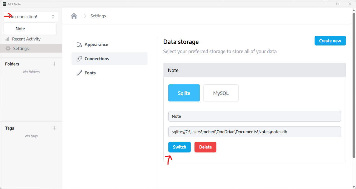Screen dimensions: 356x189
Task: Click the Fonts pencil icon
Action: pos(79,73)
